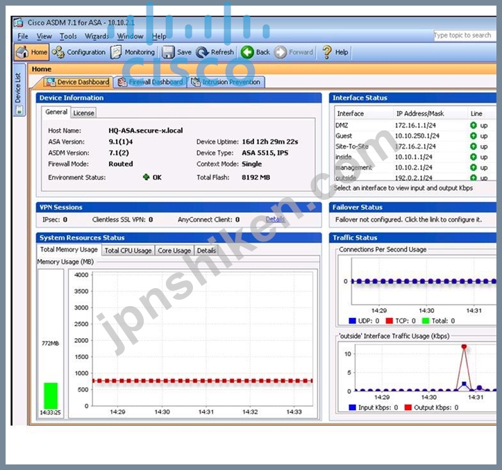Click the Refresh arrow icon

[202, 52]
